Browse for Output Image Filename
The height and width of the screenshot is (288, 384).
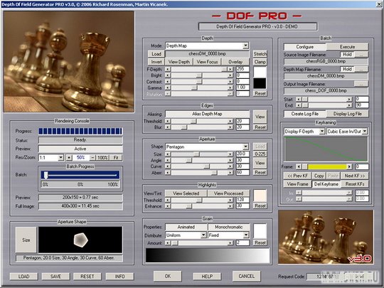pos(361,84)
